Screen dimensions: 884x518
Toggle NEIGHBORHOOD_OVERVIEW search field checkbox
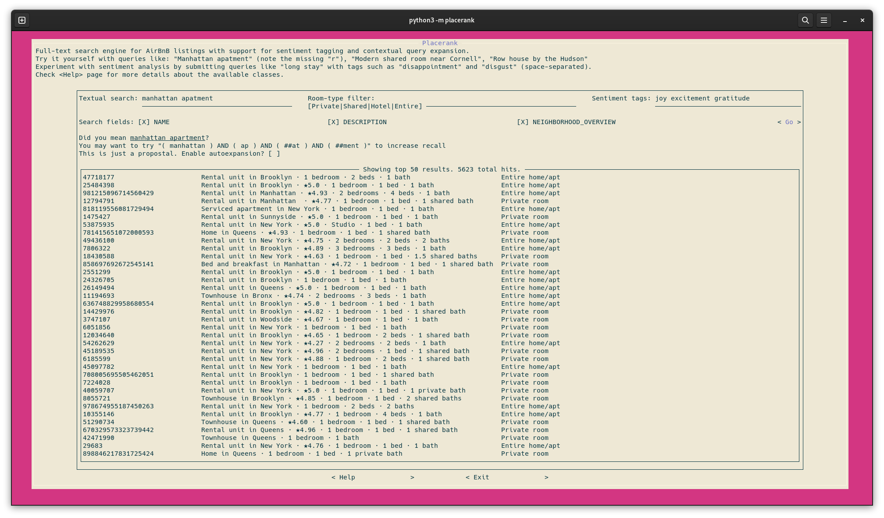(523, 122)
